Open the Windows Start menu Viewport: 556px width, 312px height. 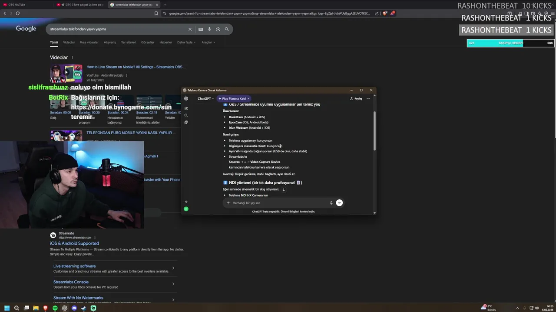[x=7, y=308]
